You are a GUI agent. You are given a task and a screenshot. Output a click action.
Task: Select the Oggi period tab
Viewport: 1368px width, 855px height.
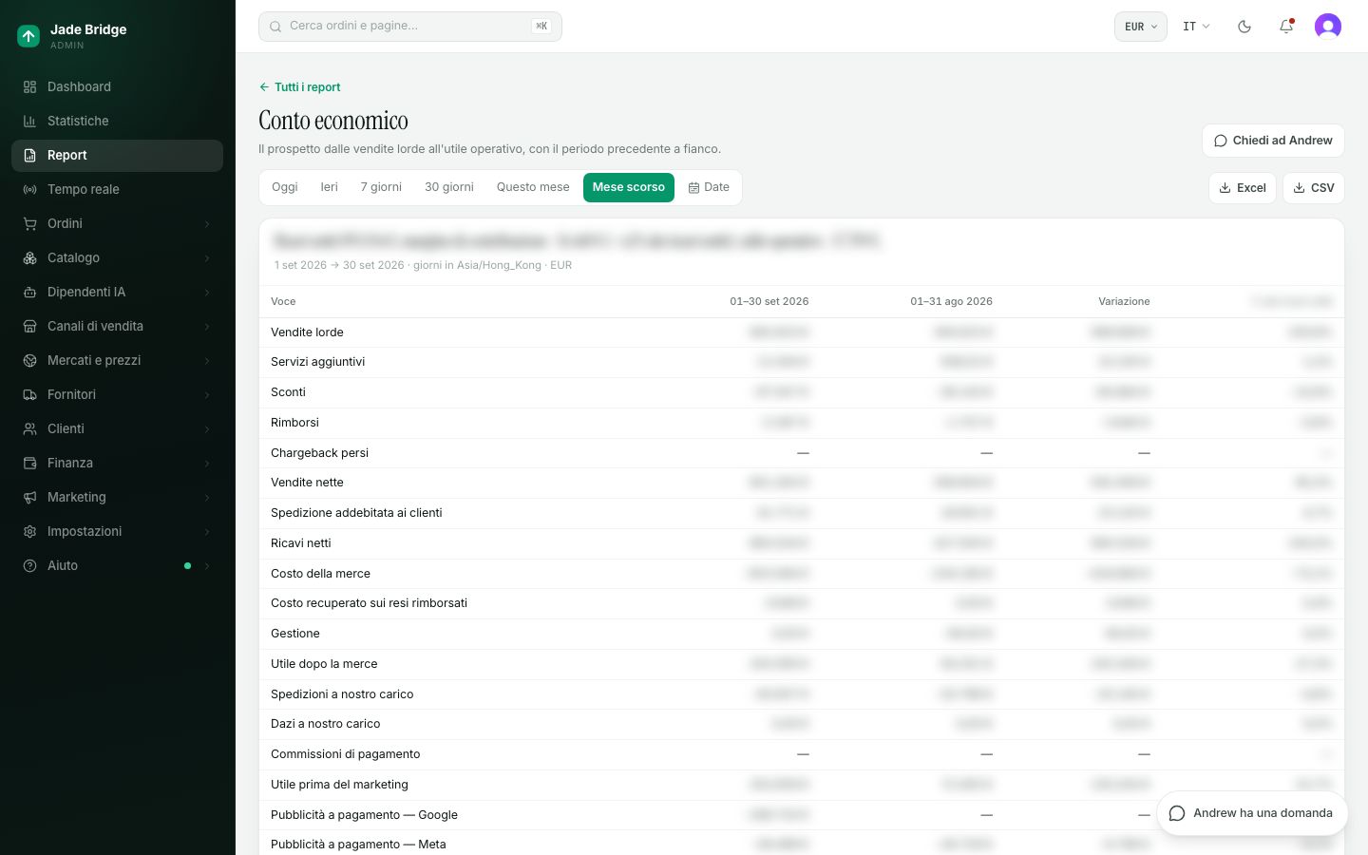285,187
